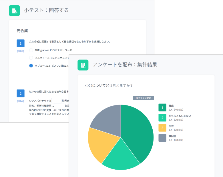Click the 賛成 legend label
Image resolution: width=223 pixels, height=177 pixels.
[171, 106]
